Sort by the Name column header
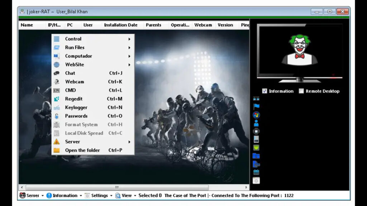The width and height of the screenshot is (367, 206). [32, 25]
